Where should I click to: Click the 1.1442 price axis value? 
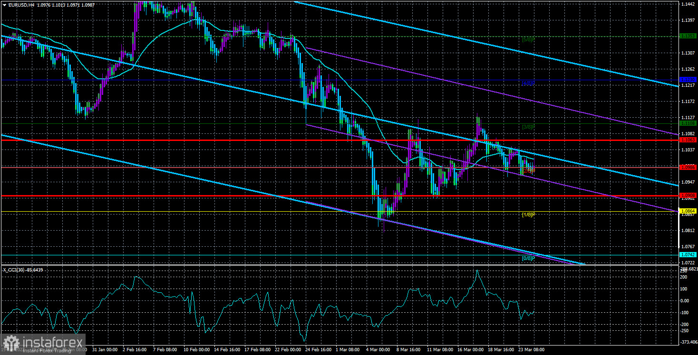[688, 4]
